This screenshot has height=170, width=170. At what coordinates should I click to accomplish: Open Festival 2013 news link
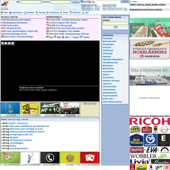coord(12,25)
